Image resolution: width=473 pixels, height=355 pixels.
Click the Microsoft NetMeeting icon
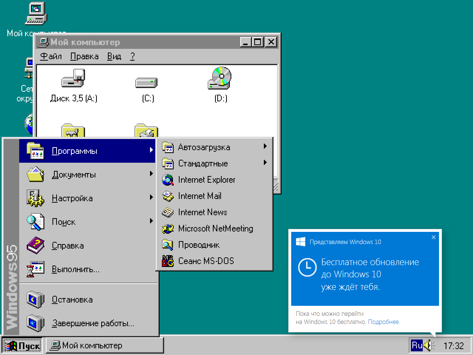pyautogui.click(x=168, y=229)
